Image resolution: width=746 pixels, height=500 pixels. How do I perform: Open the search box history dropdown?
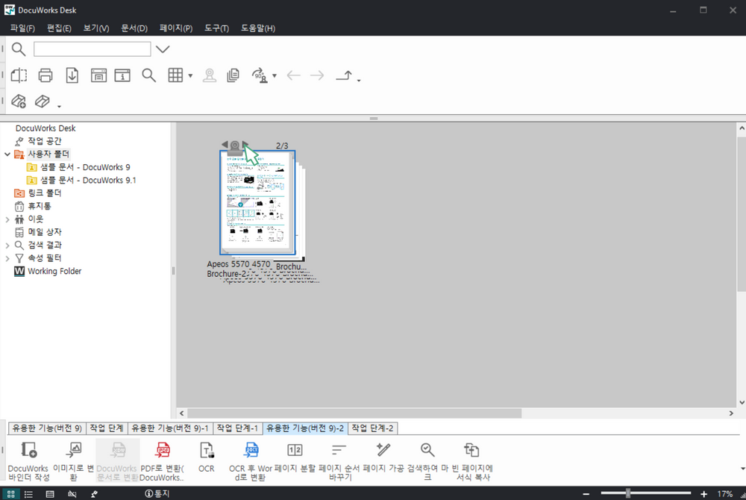163,49
